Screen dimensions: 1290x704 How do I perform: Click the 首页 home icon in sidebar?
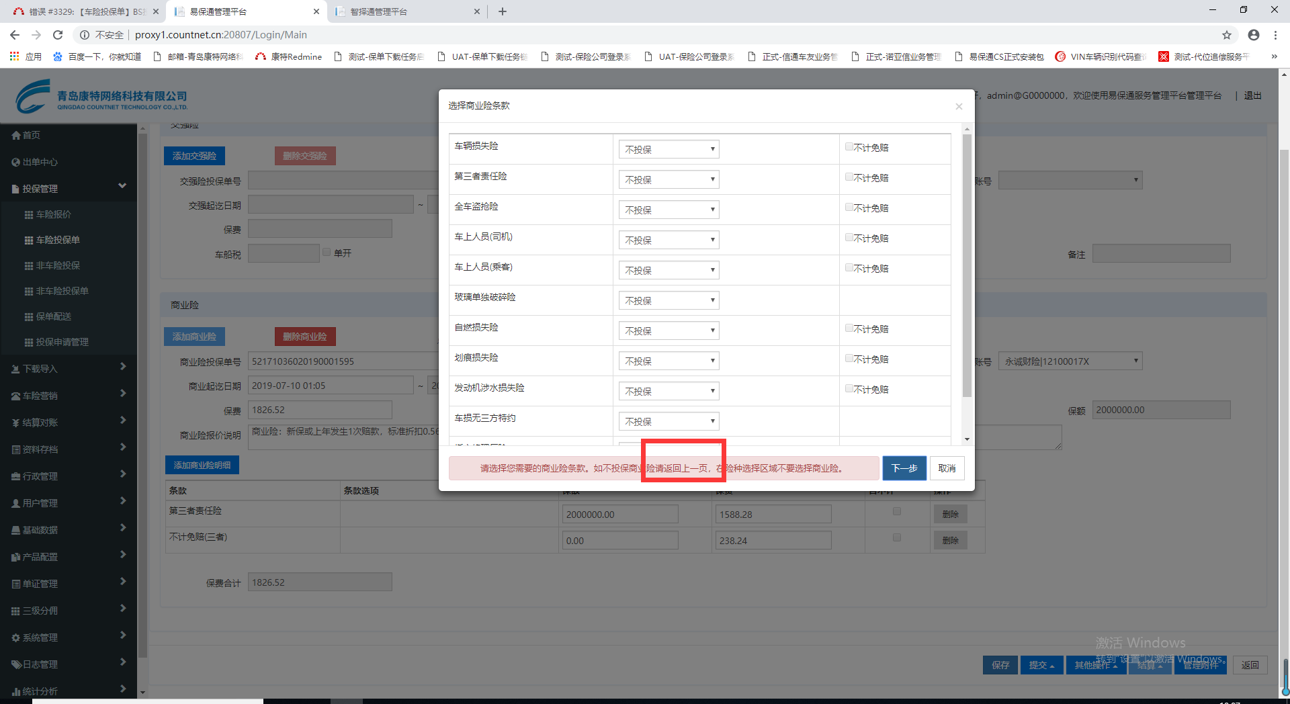[x=16, y=136]
